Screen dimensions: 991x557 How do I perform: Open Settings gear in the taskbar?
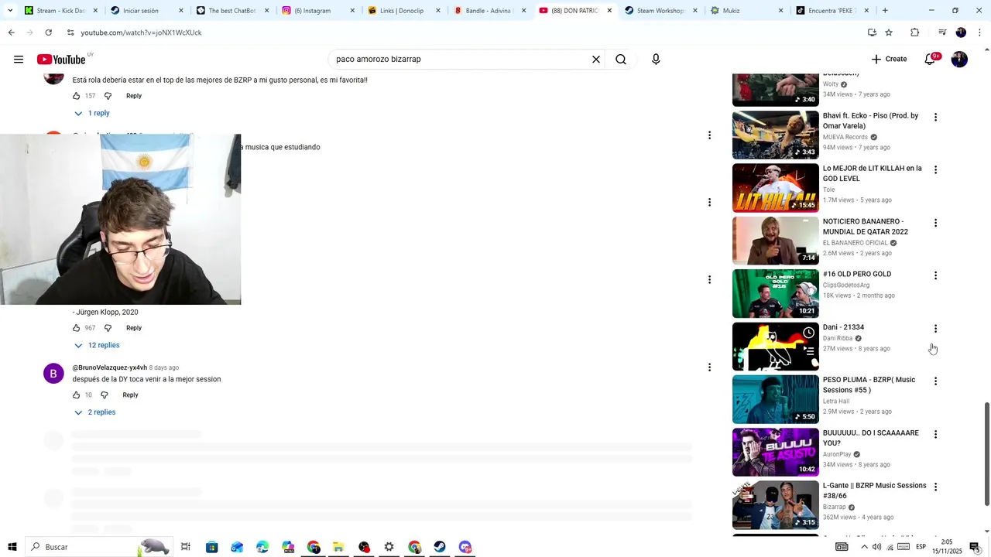point(389,547)
